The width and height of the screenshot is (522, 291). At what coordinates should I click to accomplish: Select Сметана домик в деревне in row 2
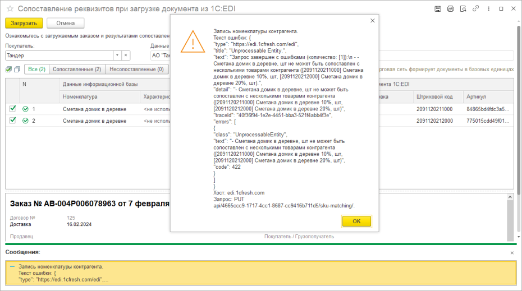(94, 121)
